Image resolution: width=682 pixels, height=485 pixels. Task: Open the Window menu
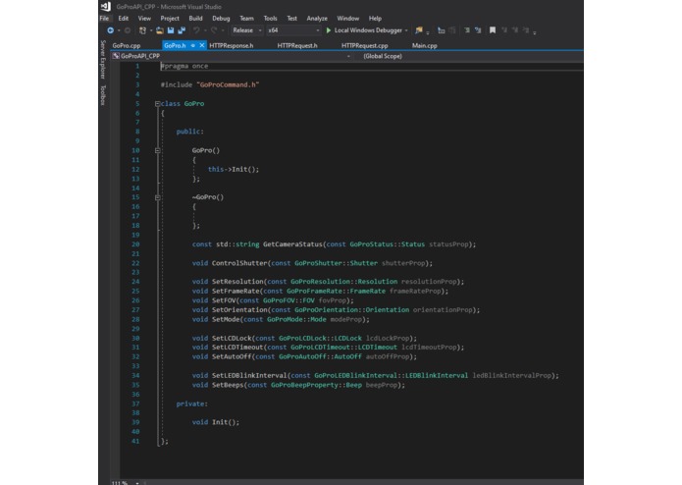348,19
